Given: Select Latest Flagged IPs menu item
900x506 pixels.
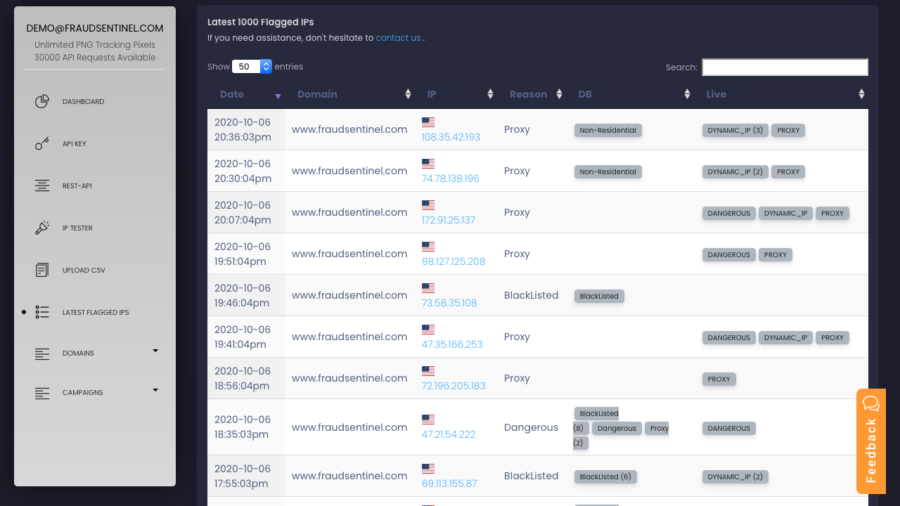Looking at the screenshot, I should (96, 313).
